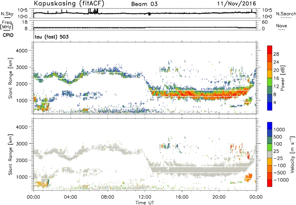The height and width of the screenshot is (205, 296).
Task: Click the gray velocity band near 18:00
Action: tap(200, 170)
